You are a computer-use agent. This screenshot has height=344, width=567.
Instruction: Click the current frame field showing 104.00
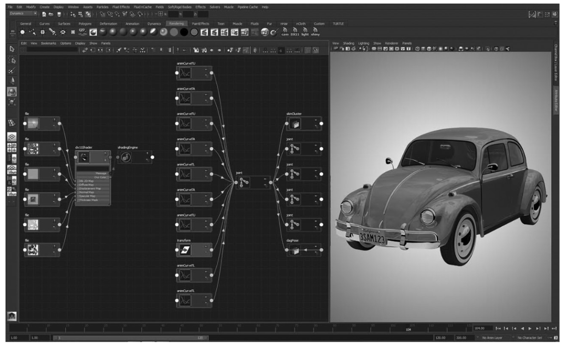(483, 328)
